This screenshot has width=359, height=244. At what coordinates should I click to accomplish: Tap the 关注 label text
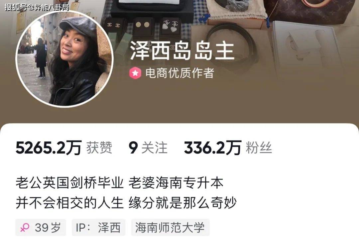click(154, 148)
